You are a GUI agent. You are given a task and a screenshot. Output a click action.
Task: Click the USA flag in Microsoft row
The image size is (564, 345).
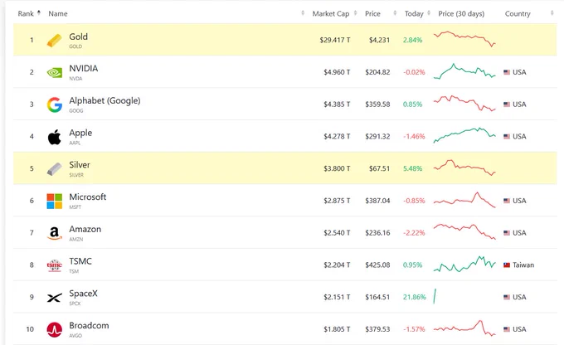click(x=507, y=201)
